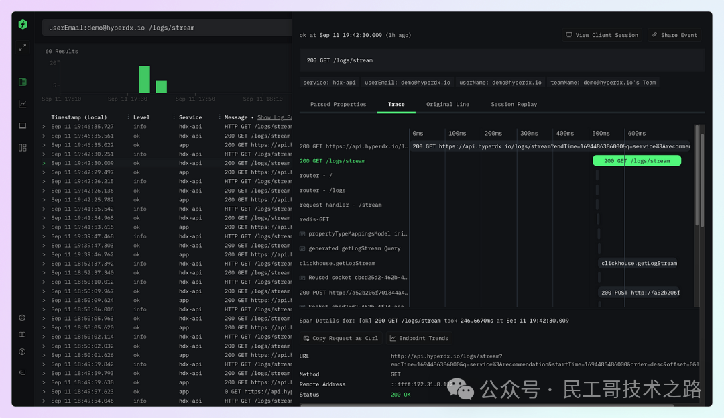Open the line chart icon in sidebar
724x418 pixels.
tap(22, 104)
